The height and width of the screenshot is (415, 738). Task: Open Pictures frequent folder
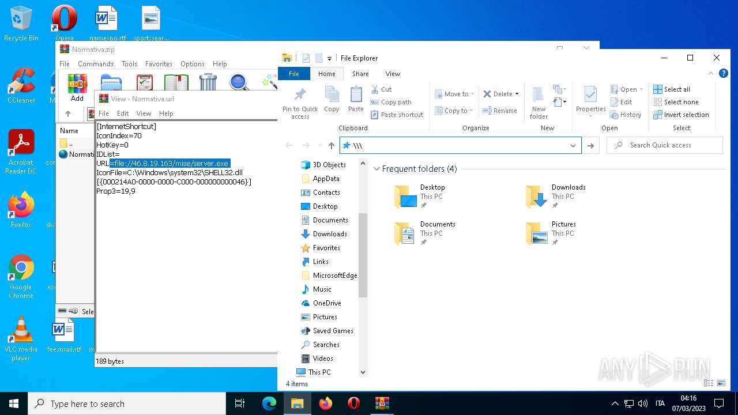(x=551, y=233)
